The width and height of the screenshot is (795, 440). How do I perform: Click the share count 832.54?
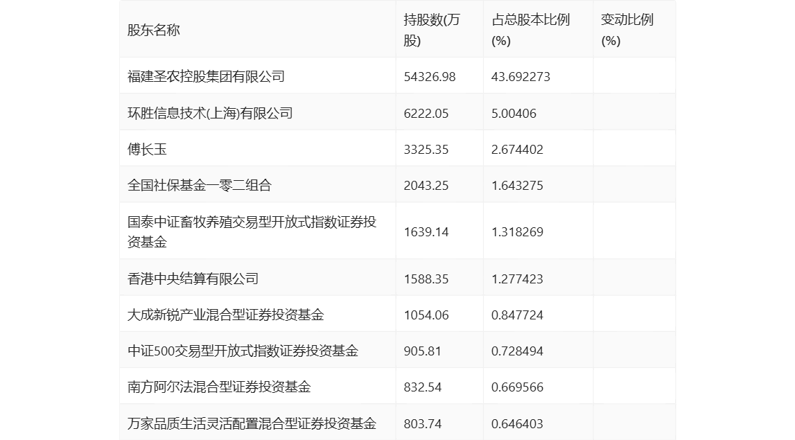[422, 387]
